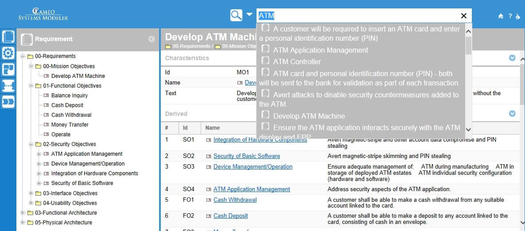Open Cash Withdrawal table link

click(235, 200)
